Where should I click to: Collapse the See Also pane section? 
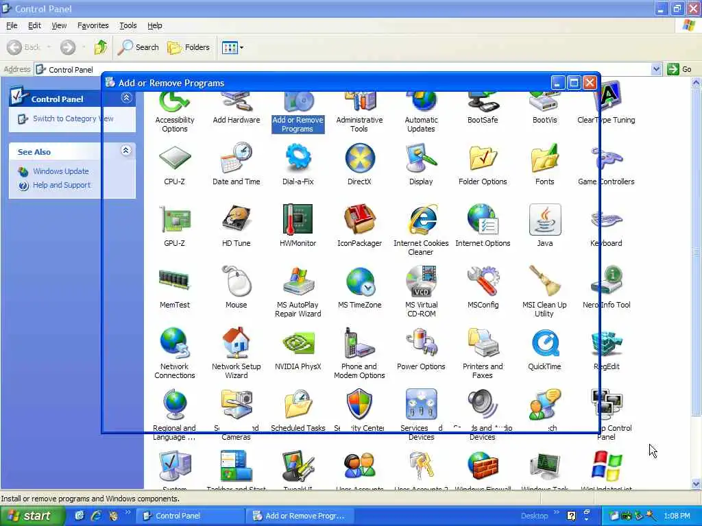point(126,151)
